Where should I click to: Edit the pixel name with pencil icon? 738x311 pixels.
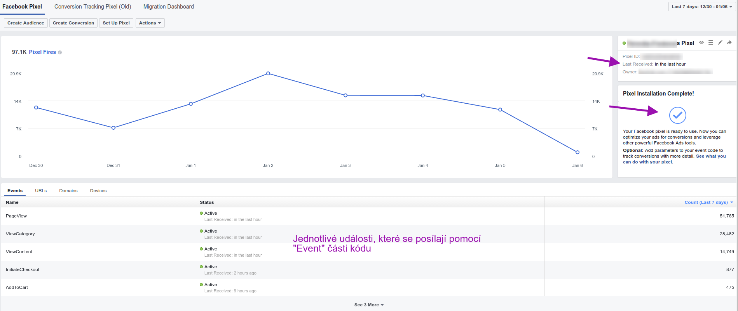(x=720, y=43)
